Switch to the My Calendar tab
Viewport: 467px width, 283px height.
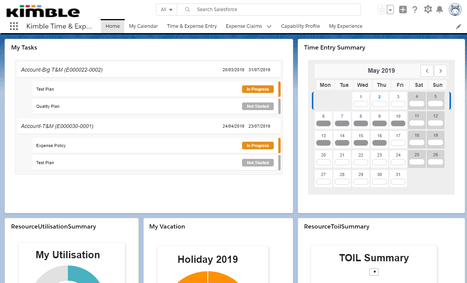pos(143,26)
